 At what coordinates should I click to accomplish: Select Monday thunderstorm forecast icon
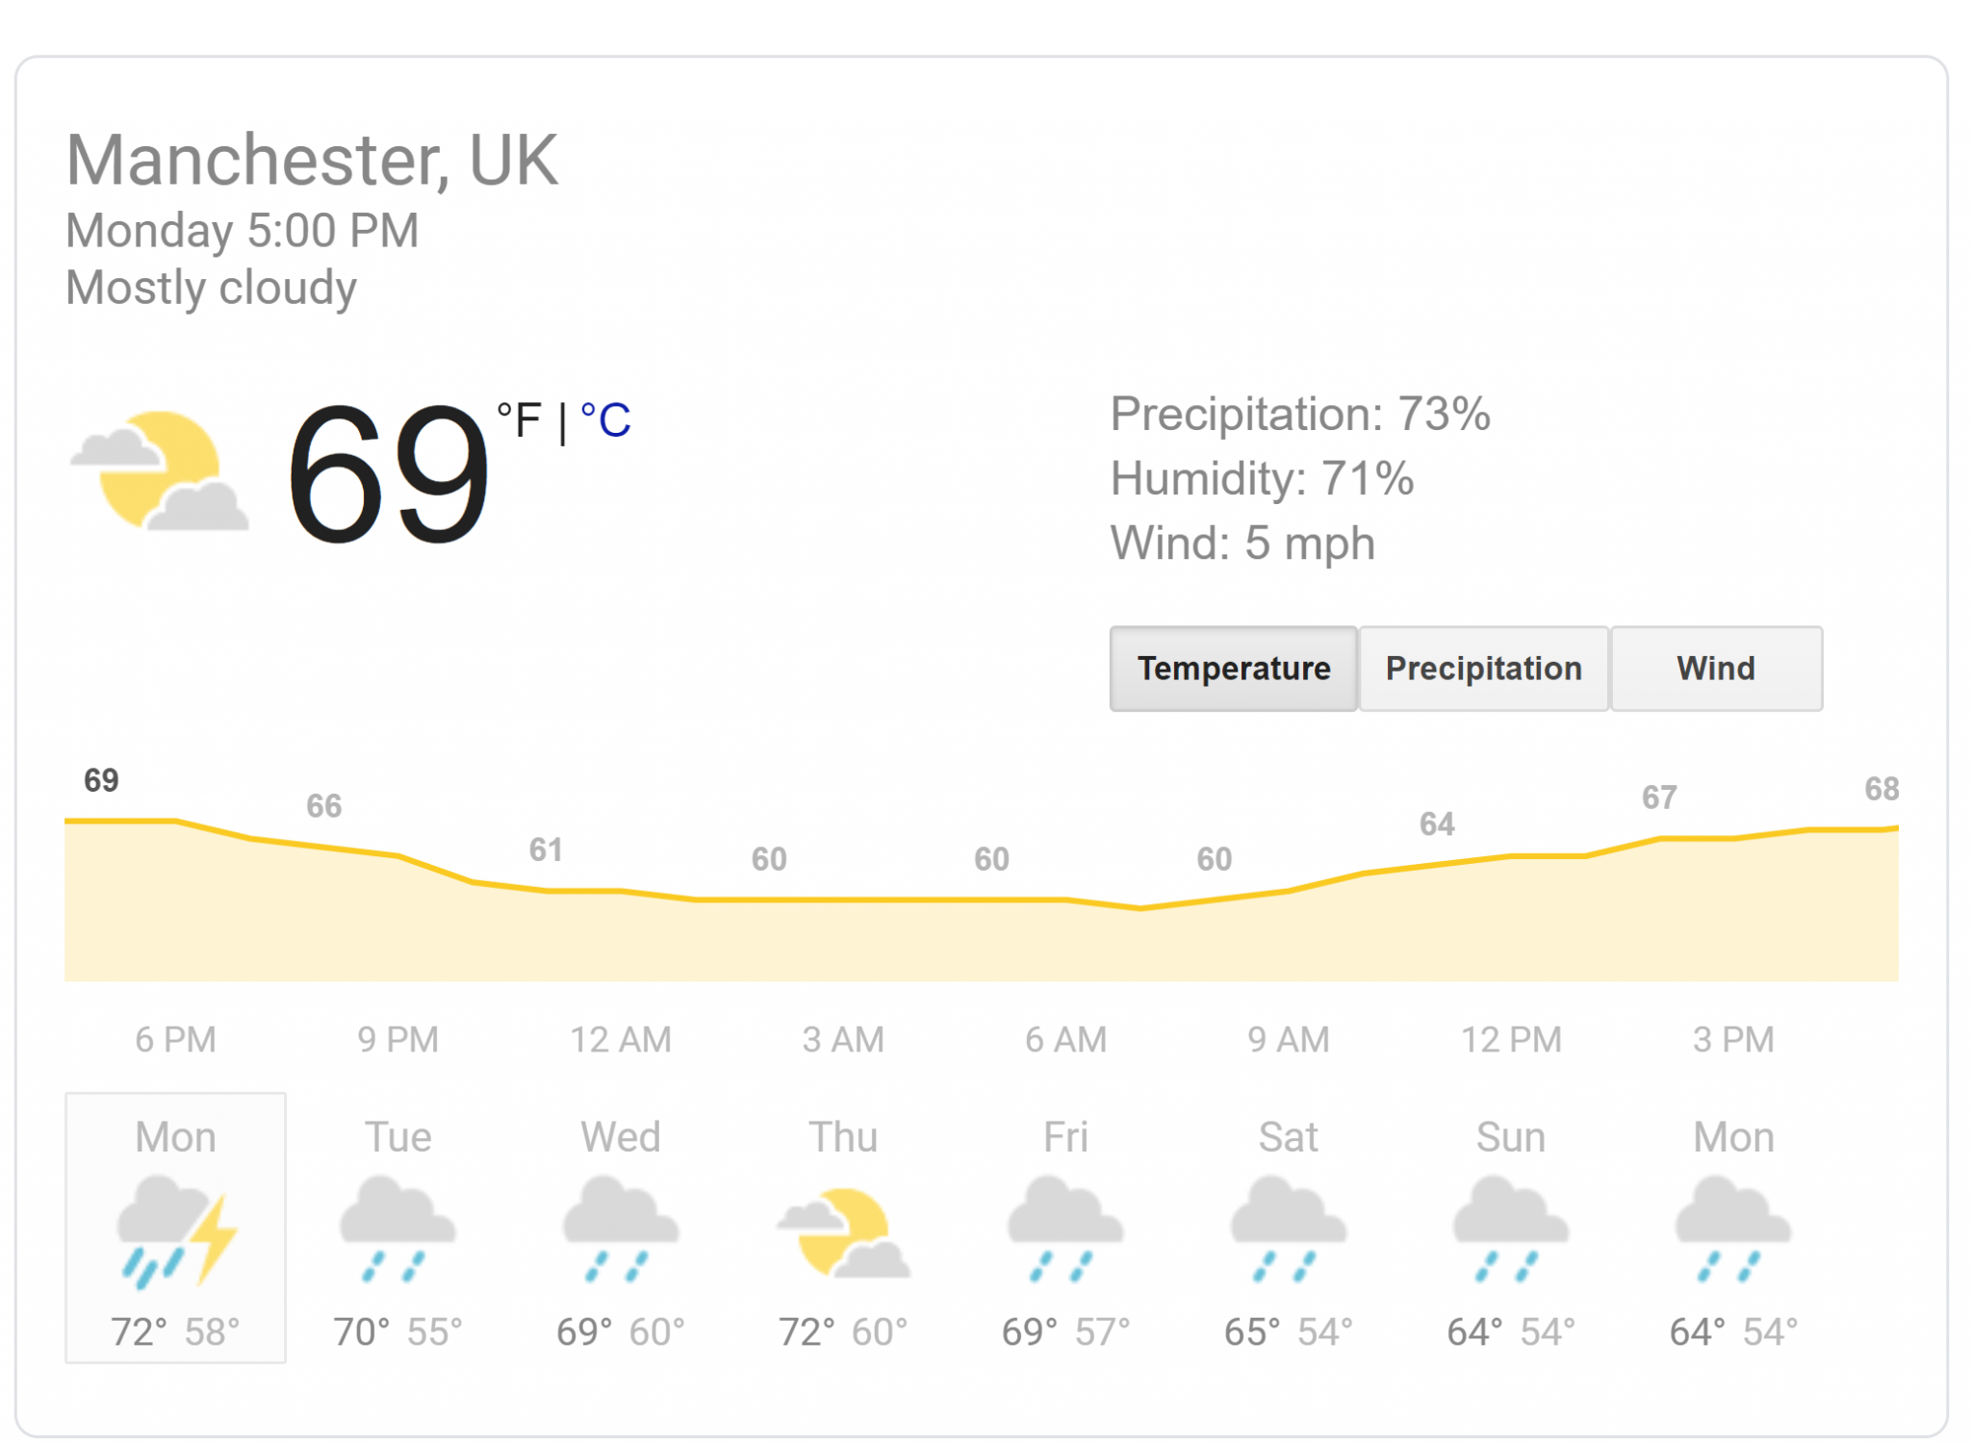[x=177, y=1231]
